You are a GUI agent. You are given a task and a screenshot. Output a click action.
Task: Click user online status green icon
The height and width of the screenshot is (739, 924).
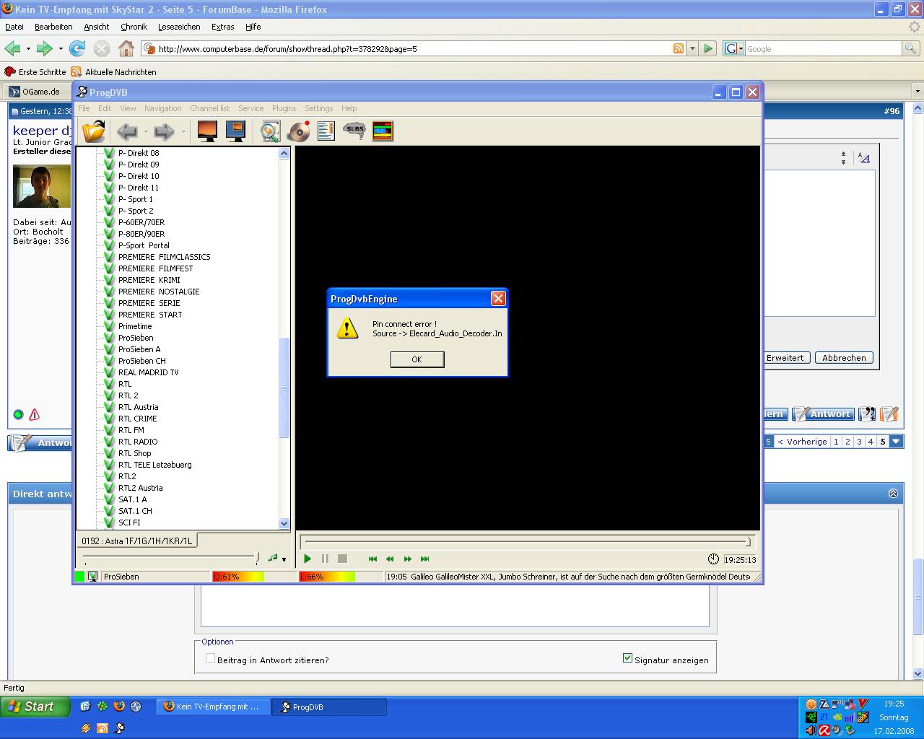[x=18, y=414]
